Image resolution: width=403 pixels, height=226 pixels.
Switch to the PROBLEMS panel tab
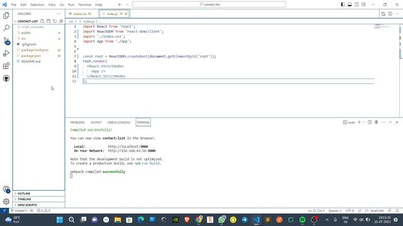coord(77,122)
